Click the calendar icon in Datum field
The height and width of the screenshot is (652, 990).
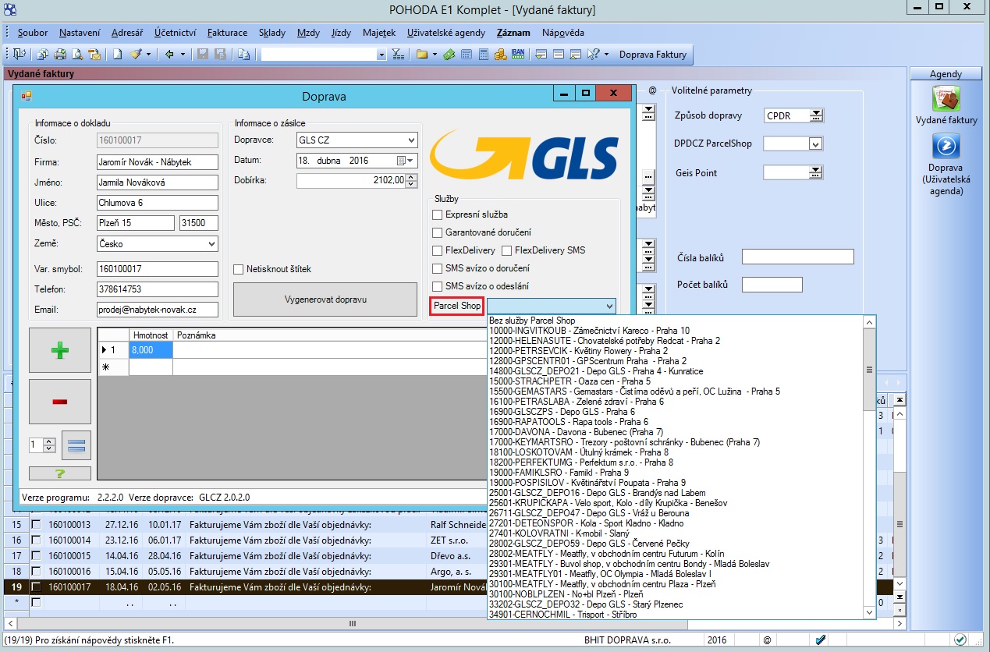point(401,161)
